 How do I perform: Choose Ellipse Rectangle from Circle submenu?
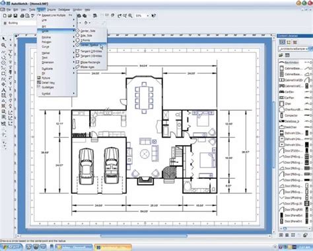coord(91,62)
